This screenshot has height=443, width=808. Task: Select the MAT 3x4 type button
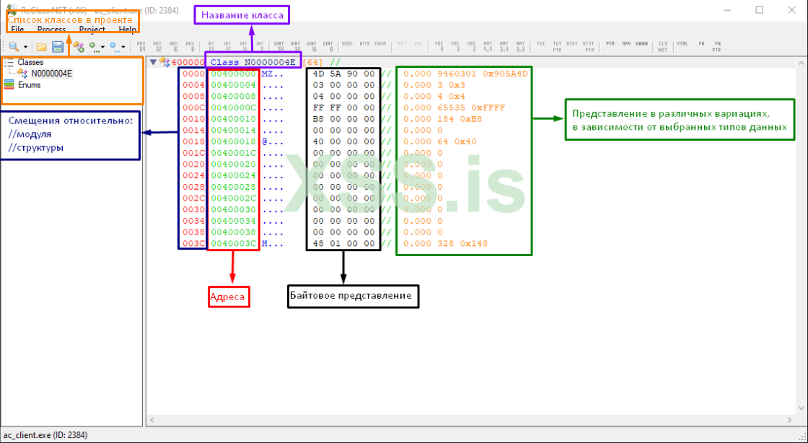click(504, 47)
